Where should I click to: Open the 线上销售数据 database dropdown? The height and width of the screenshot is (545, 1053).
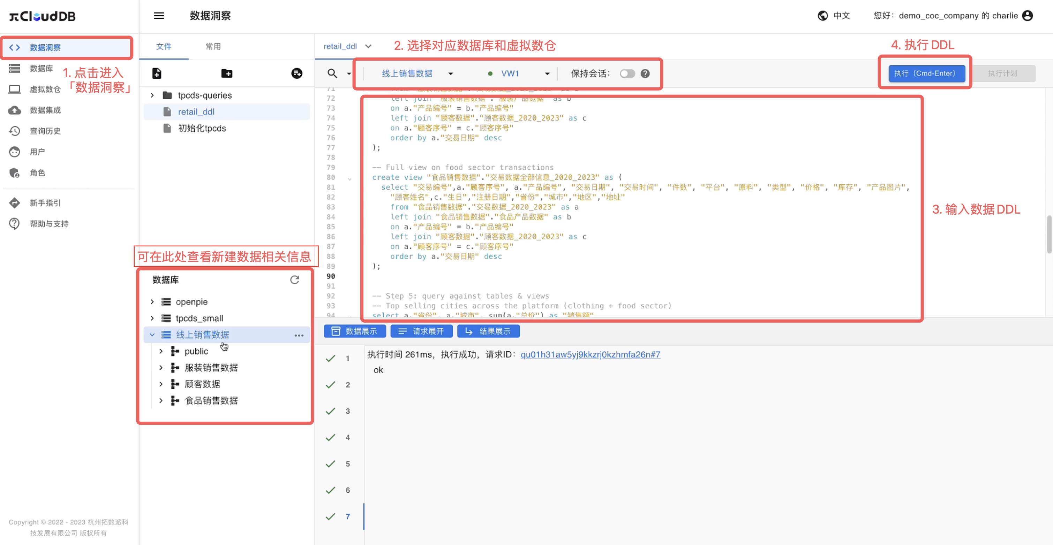click(417, 74)
